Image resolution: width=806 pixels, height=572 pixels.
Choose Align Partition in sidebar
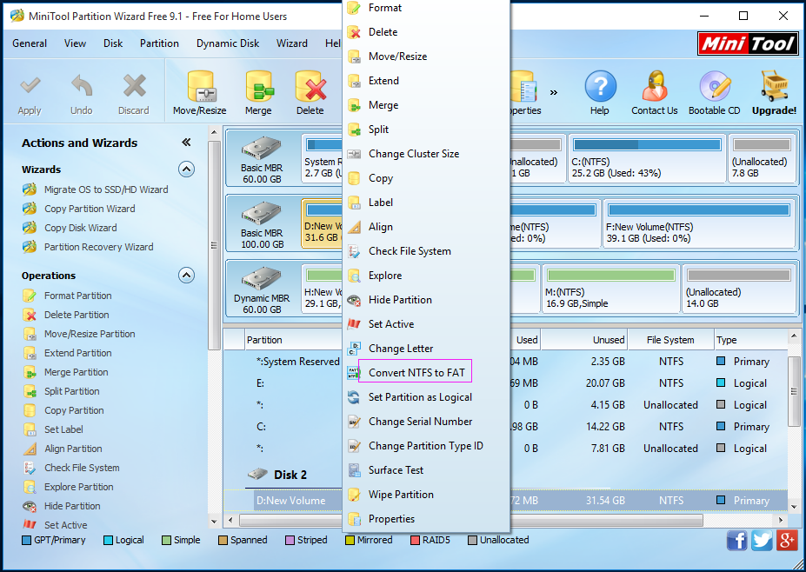pos(73,449)
